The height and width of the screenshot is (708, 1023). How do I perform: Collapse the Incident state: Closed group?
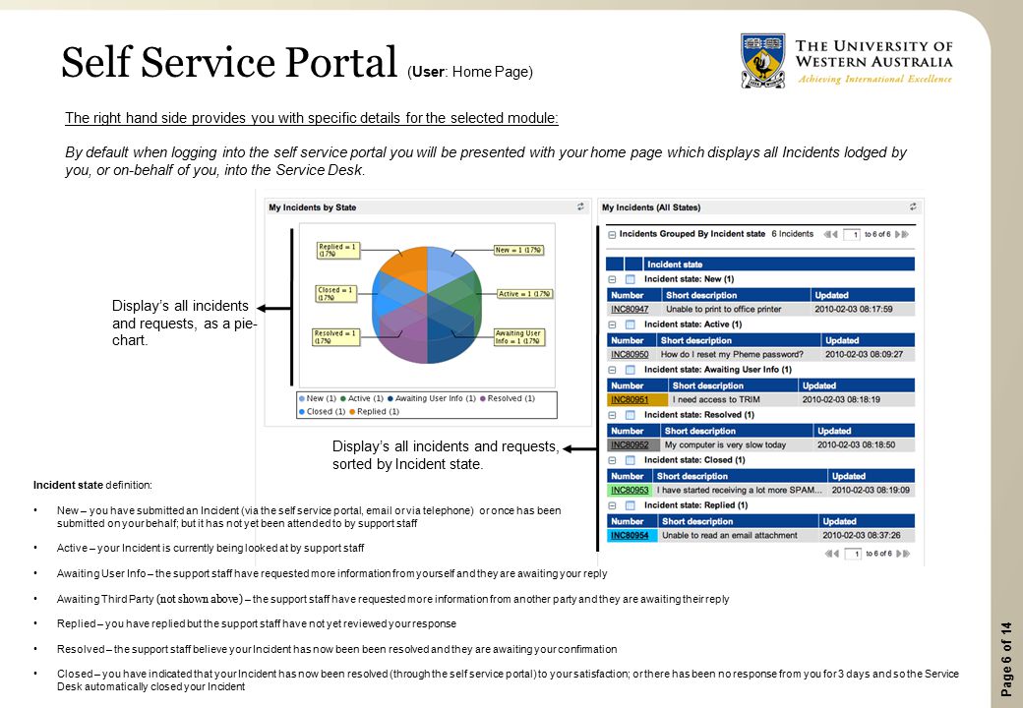[x=612, y=460]
